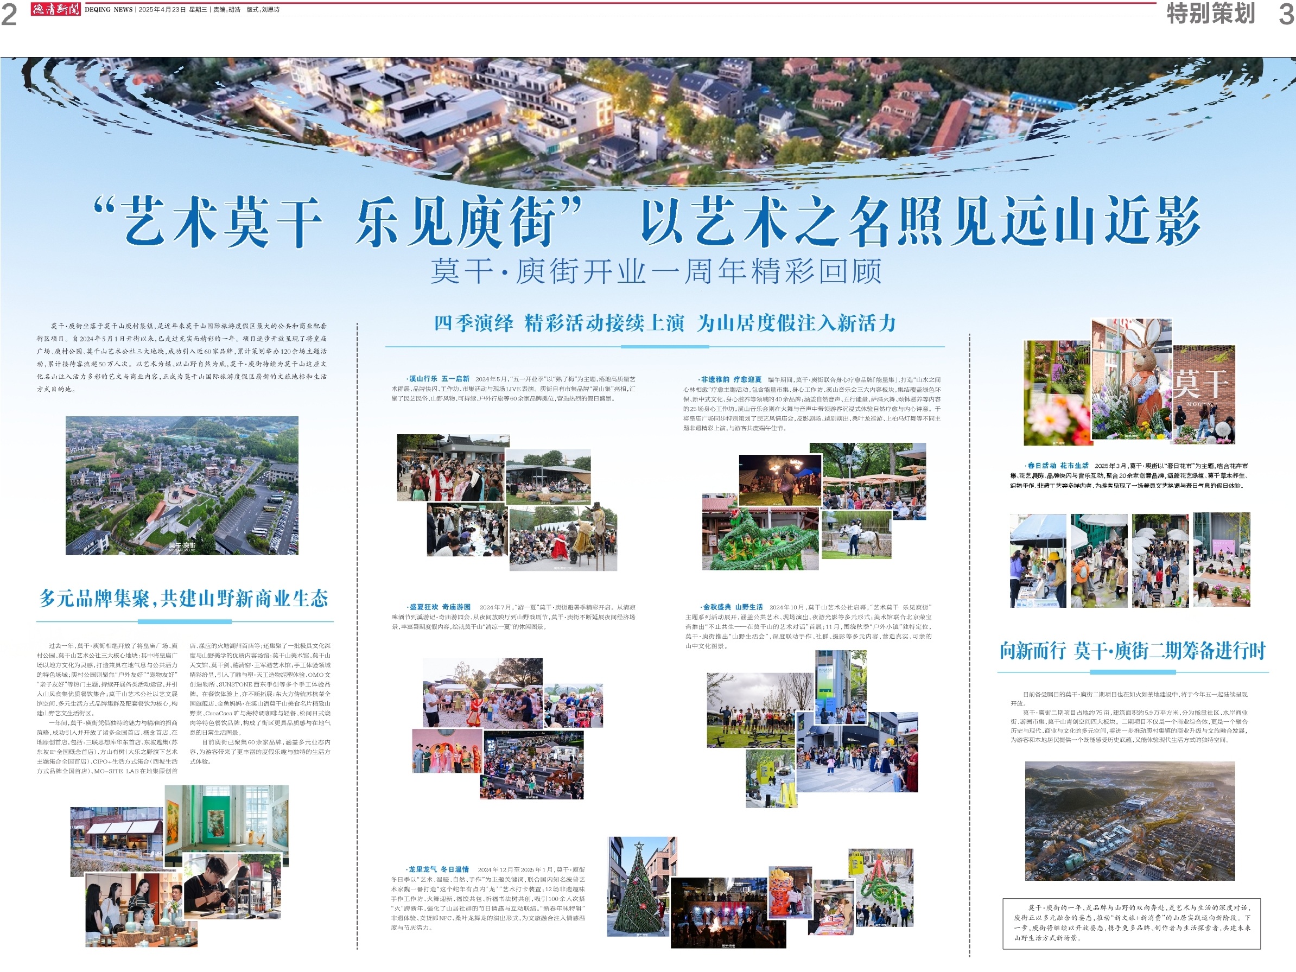1296x972 pixels.
Task: Click the page number 2 marker
Action: [x=9, y=15]
